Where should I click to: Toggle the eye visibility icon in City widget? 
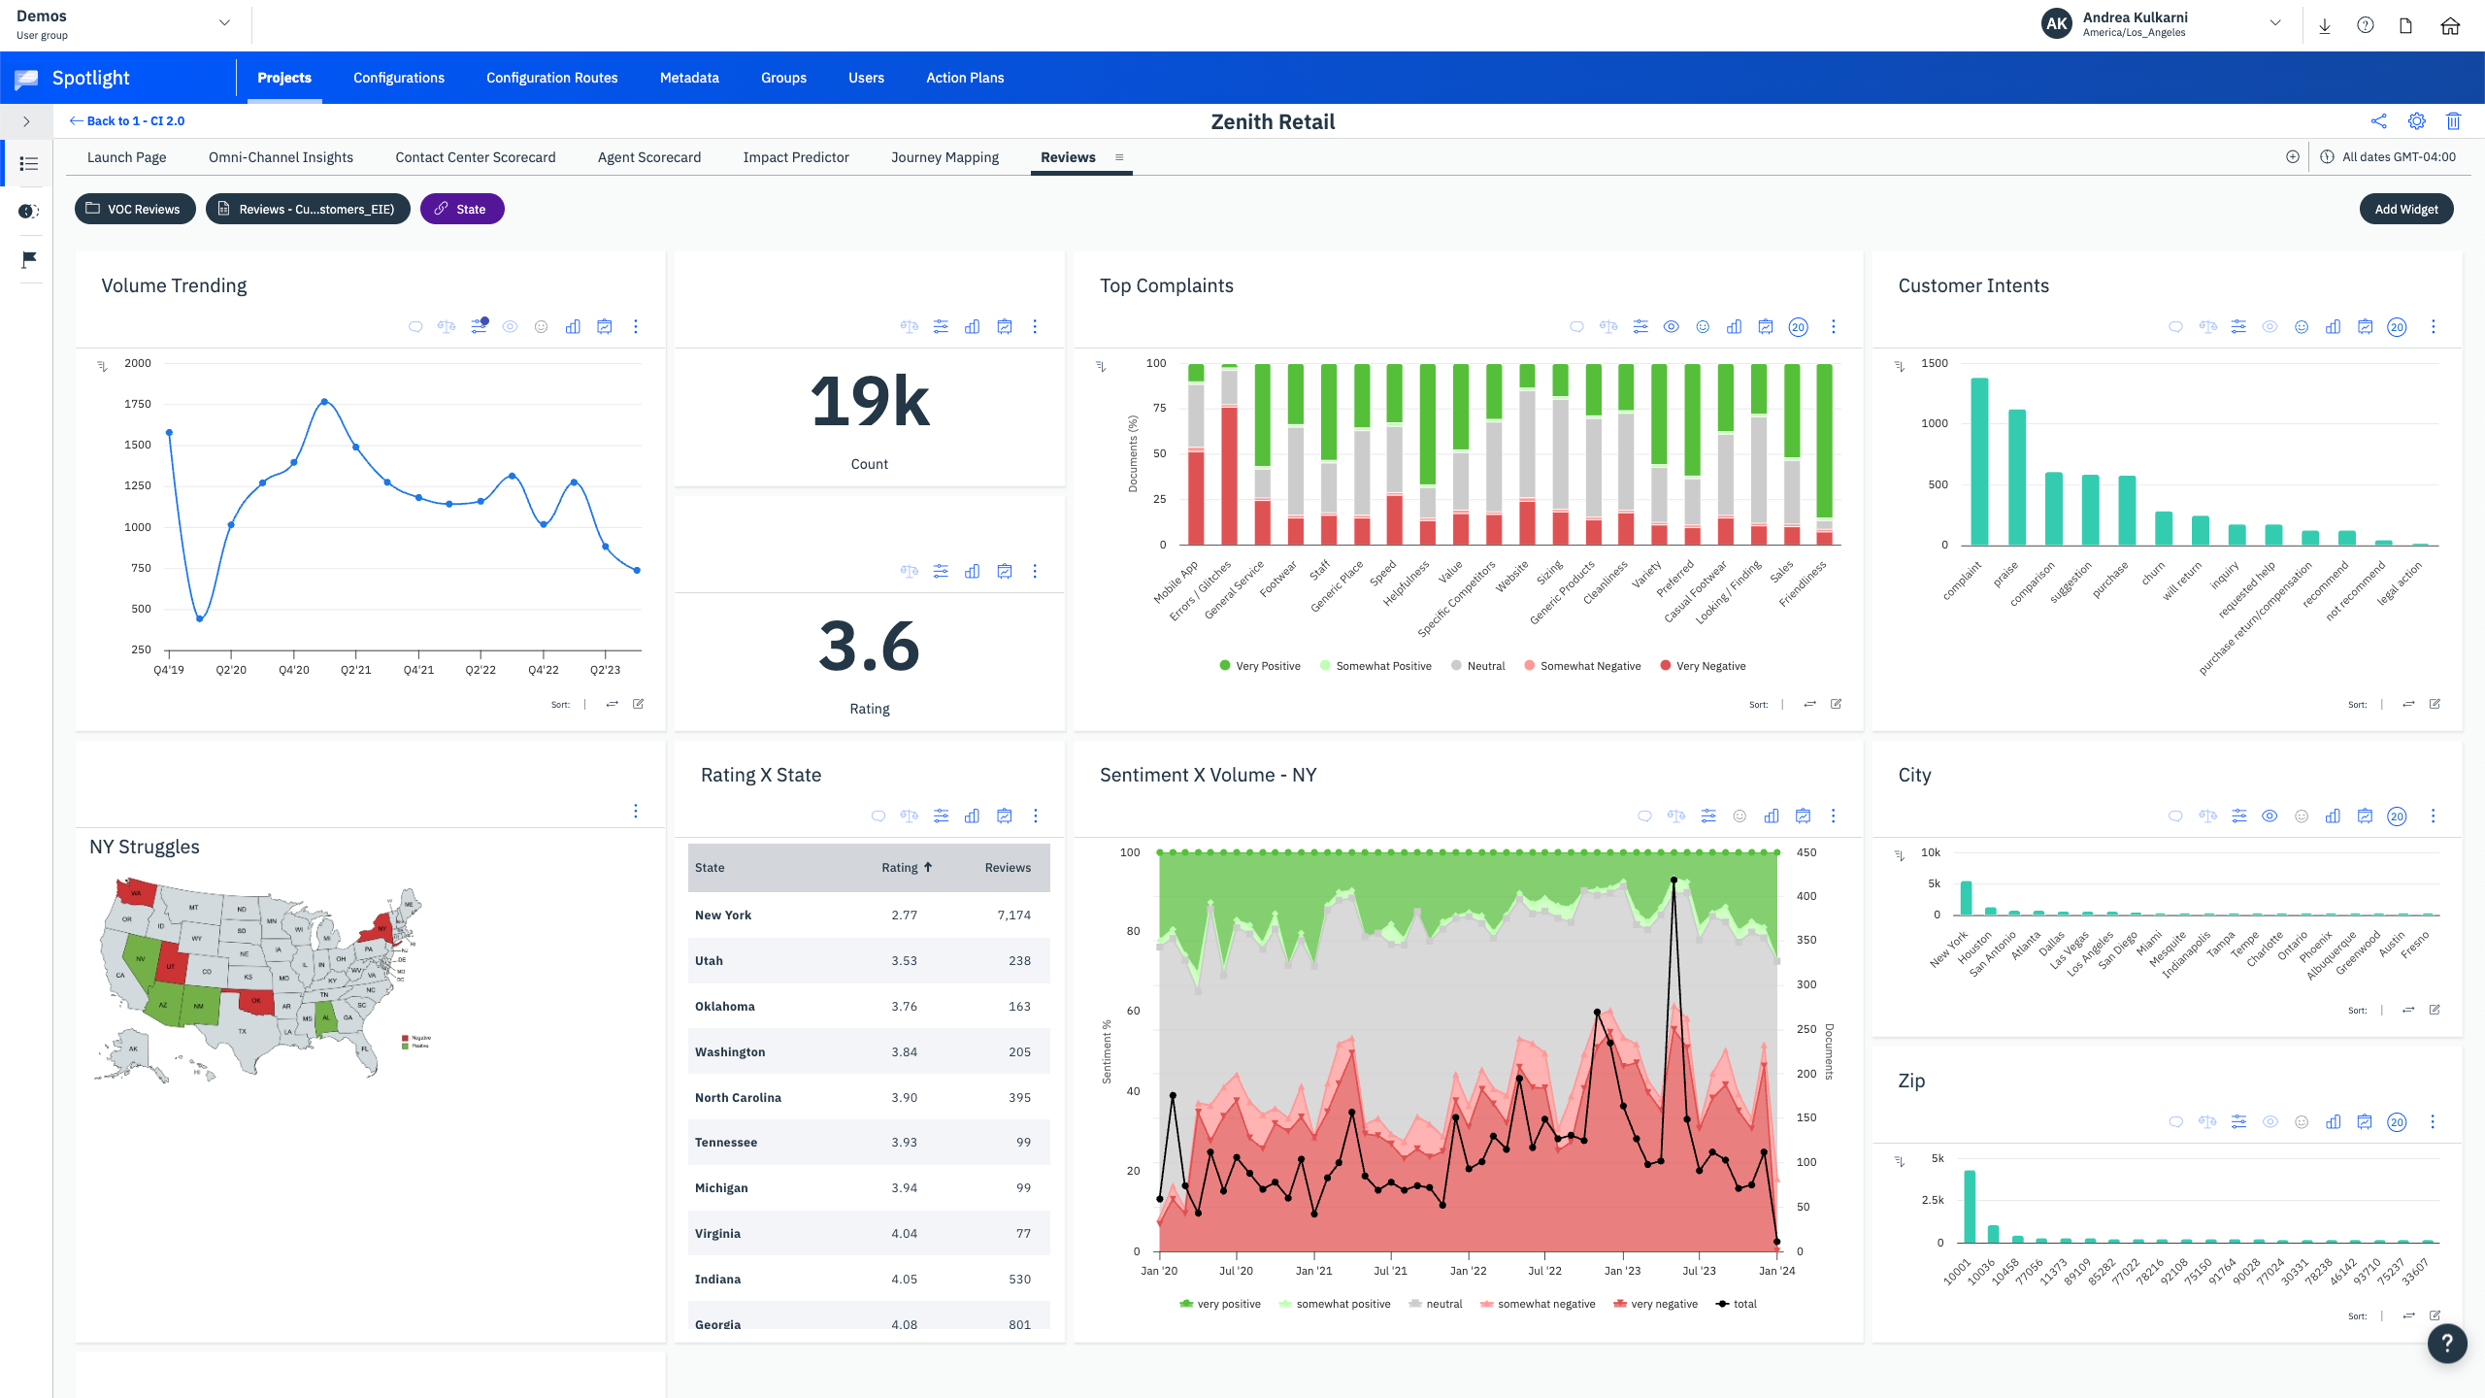click(2270, 816)
